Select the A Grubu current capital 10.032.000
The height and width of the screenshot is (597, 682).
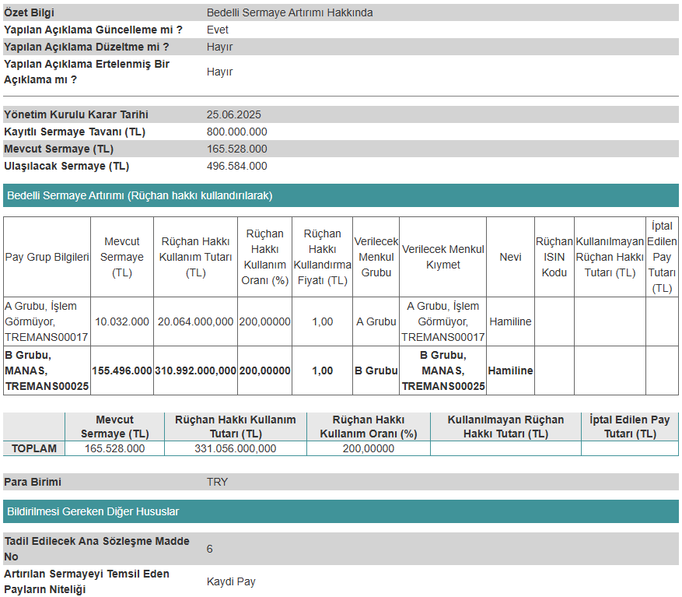coord(122,321)
